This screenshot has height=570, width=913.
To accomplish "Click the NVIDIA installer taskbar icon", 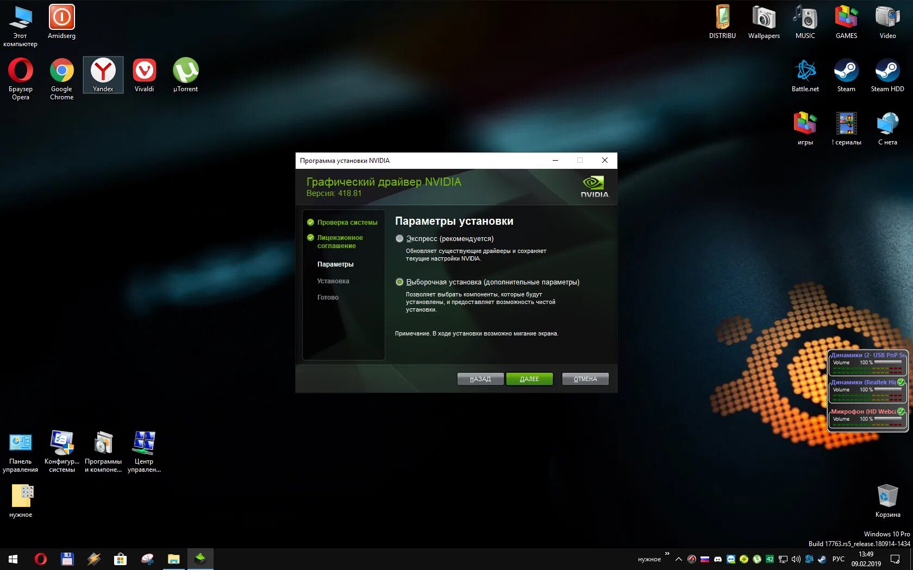I will pyautogui.click(x=201, y=559).
